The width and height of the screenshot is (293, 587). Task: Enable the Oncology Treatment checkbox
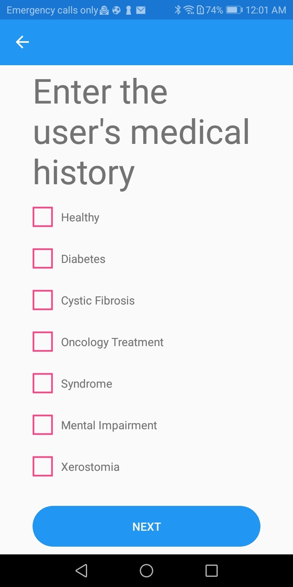pos(43,342)
